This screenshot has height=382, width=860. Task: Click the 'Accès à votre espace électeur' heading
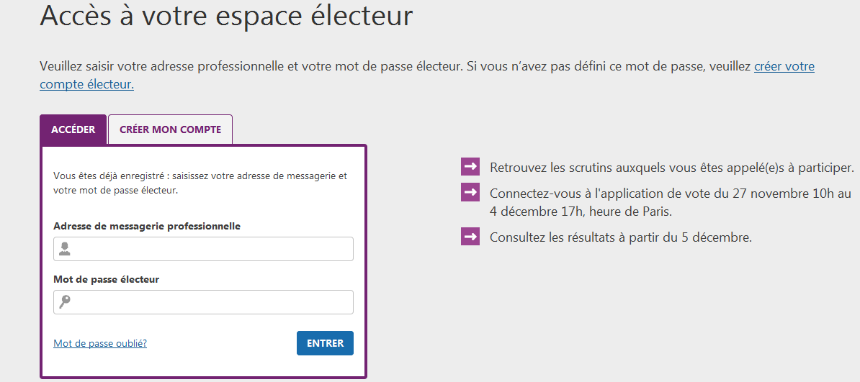pyautogui.click(x=226, y=16)
